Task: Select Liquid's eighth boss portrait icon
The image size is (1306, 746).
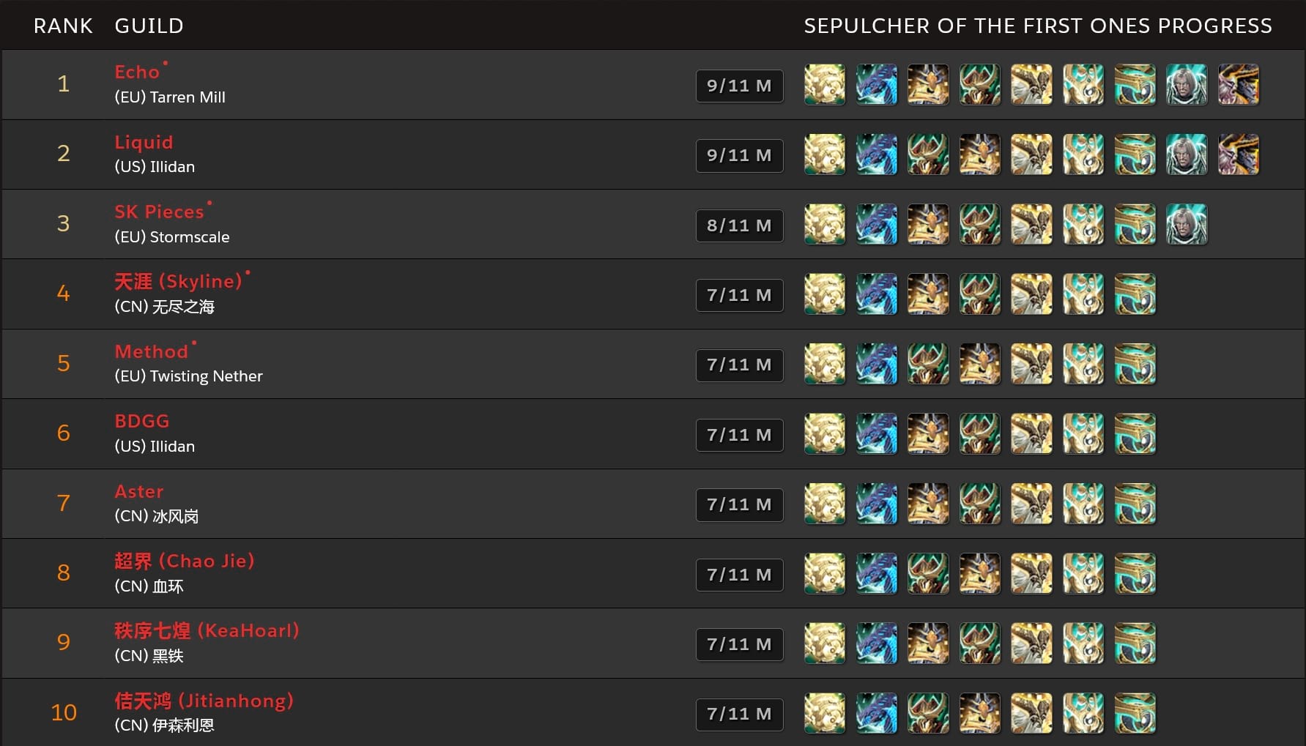Action: 1187,154
